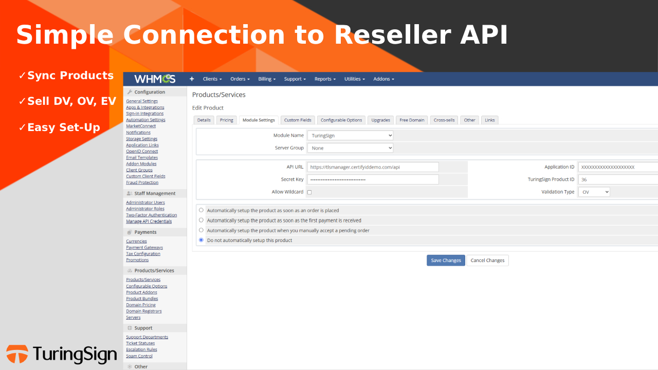Open the Custom Fields tab
This screenshot has width=658, height=370.
298,120
